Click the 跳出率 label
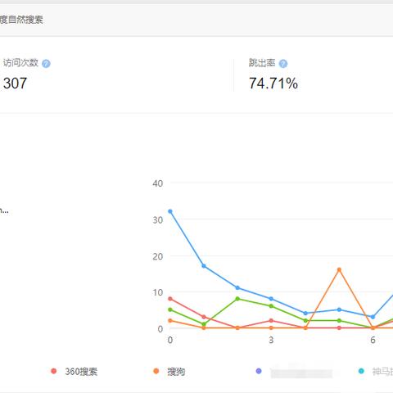393x393 pixels. 262,63
